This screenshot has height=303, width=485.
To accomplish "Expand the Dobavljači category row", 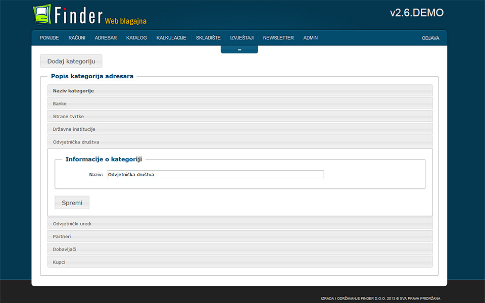I will (240, 249).
